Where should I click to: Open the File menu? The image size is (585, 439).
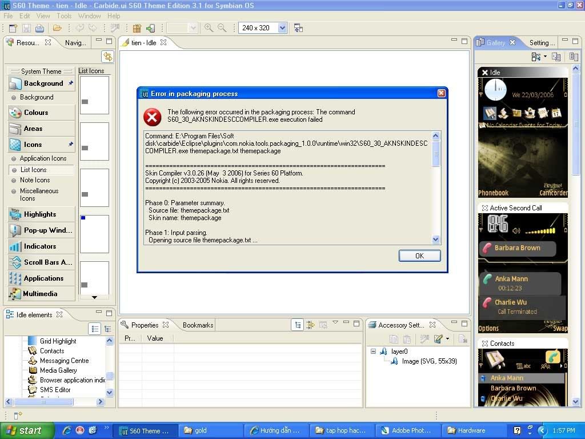(x=8, y=16)
